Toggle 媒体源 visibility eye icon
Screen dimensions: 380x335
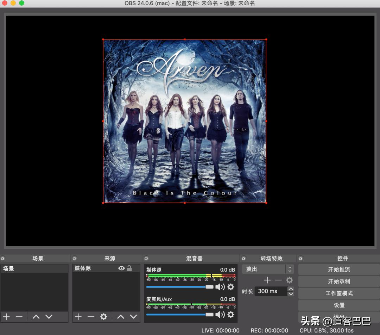[121, 268]
